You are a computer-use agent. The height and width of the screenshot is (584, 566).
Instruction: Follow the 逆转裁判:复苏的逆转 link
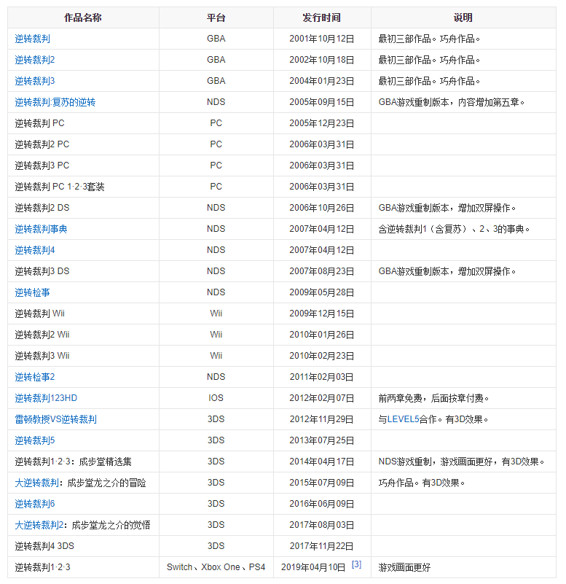point(55,102)
